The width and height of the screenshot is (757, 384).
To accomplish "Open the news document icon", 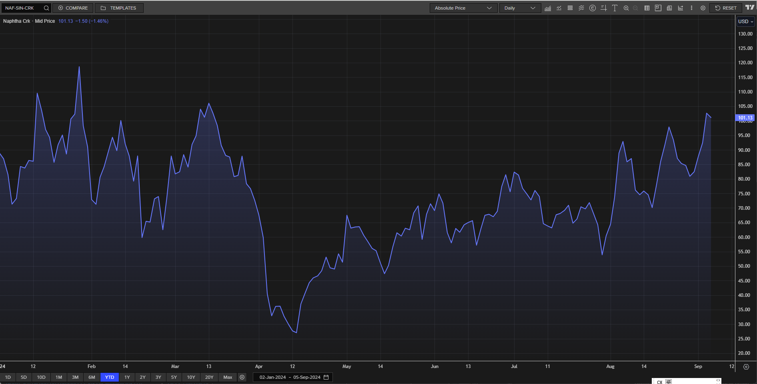I will click(x=669, y=8).
